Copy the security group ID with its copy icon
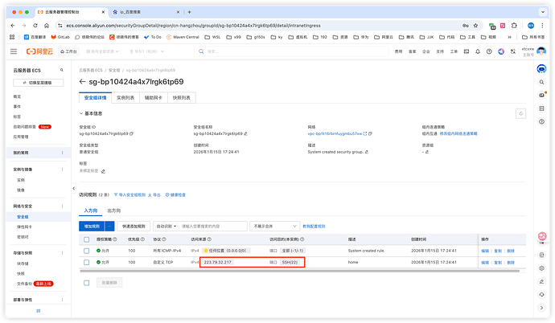Image resolution: width=555 pixels, height=323 pixels. pos(131,133)
